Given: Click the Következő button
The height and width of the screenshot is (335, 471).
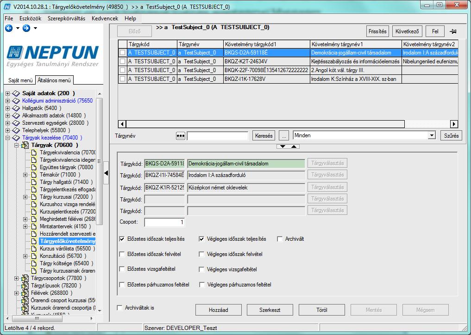Looking at the screenshot, I should (x=407, y=31).
